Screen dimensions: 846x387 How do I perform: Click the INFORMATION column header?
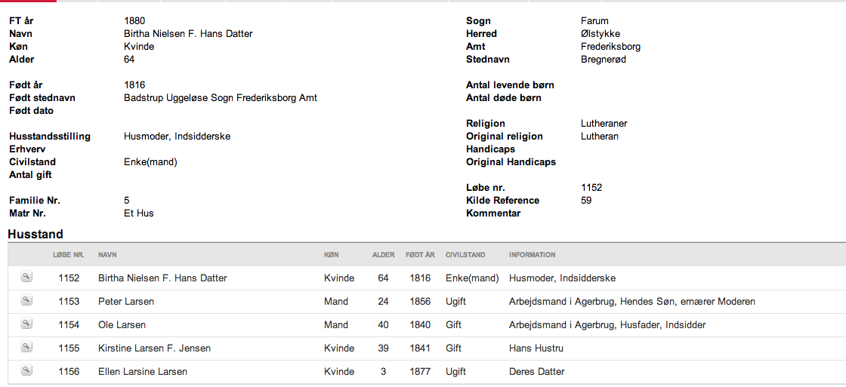532,255
